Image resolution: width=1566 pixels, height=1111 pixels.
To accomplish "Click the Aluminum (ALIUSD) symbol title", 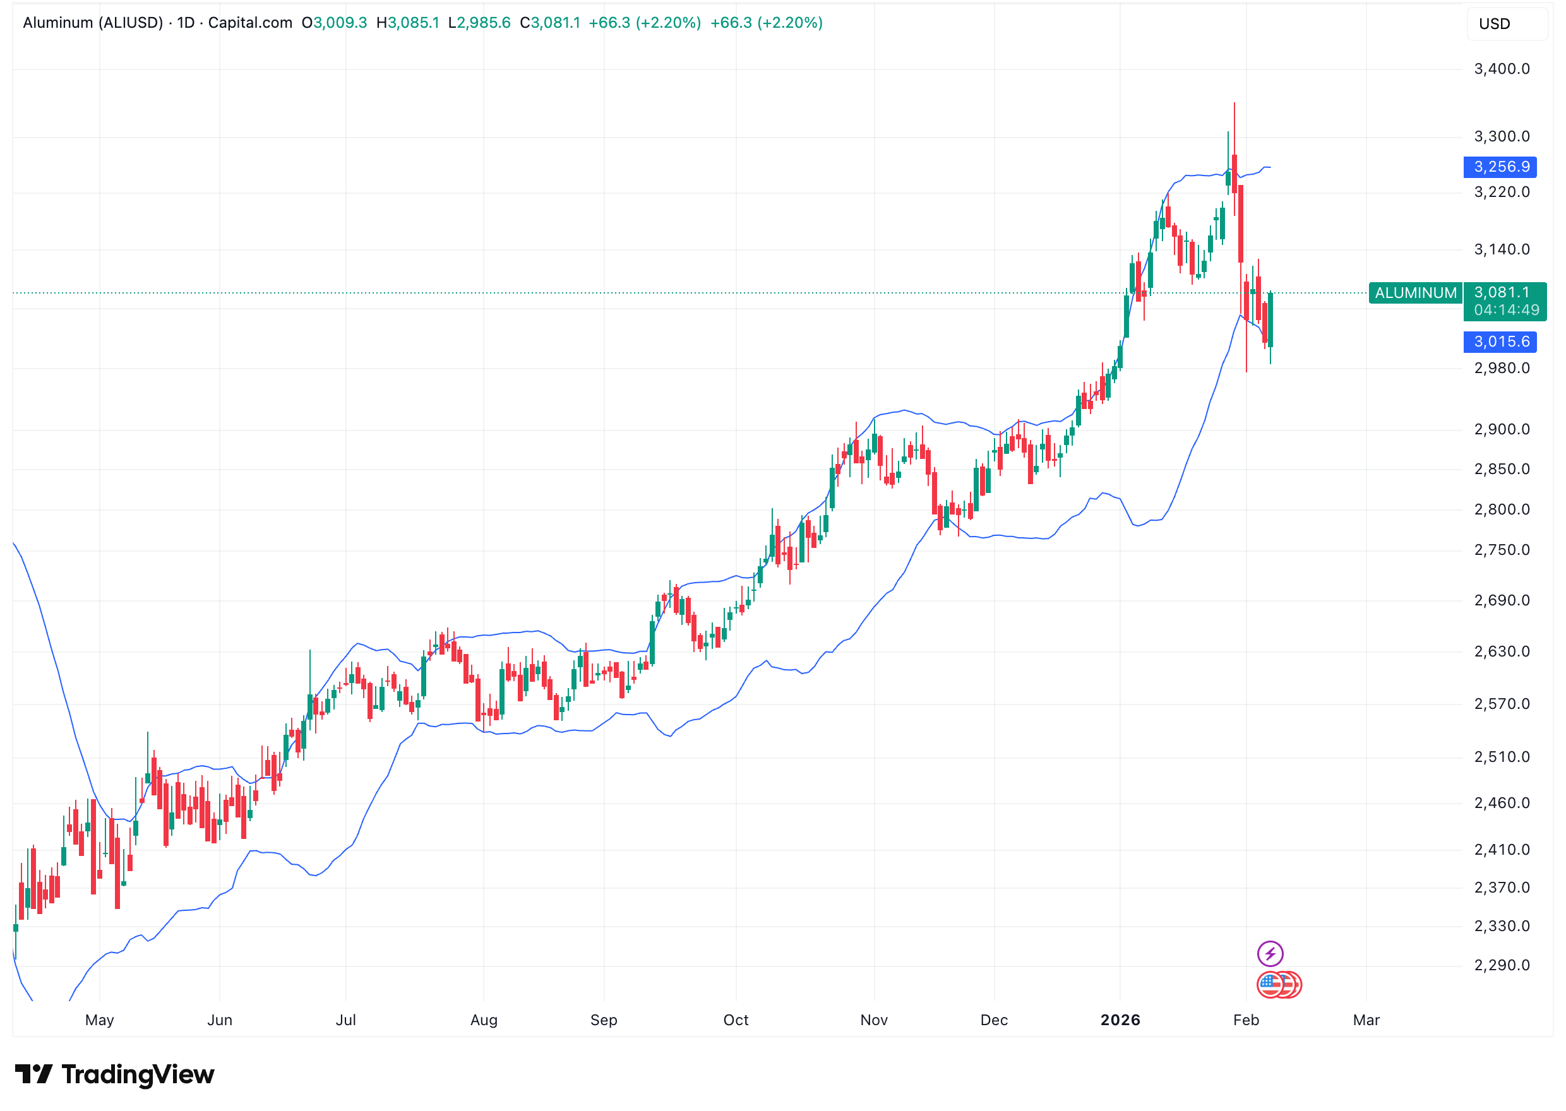I will pyautogui.click(x=92, y=23).
